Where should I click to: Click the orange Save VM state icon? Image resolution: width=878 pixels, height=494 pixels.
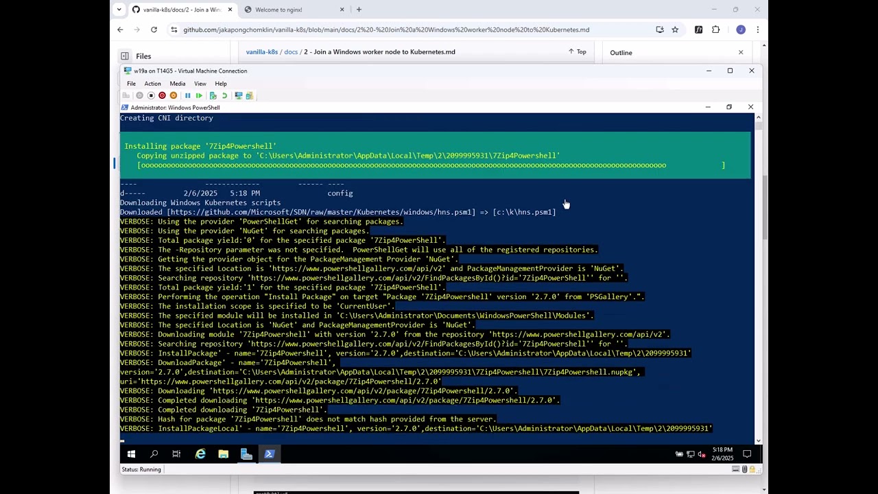173,95
